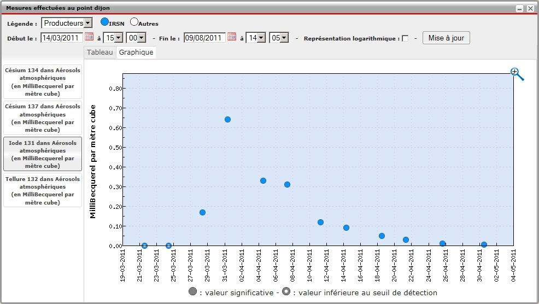Open the end minute dropdown showing 05
The height and width of the screenshot is (304, 539).
tap(279, 38)
